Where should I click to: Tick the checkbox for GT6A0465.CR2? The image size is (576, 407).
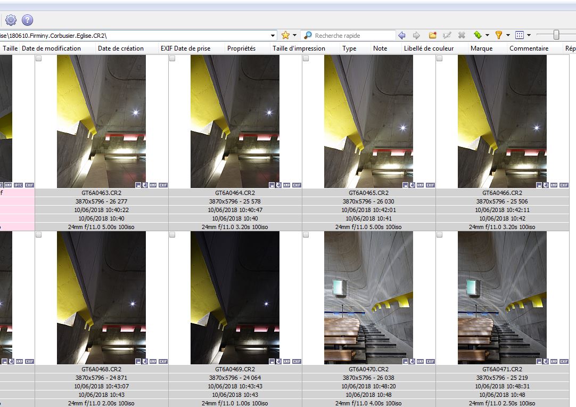pyautogui.click(x=306, y=59)
